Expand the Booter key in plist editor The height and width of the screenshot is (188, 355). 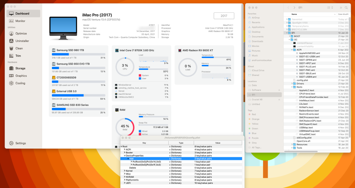(125, 153)
